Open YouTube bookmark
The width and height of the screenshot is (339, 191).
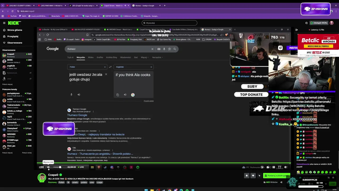12,16
